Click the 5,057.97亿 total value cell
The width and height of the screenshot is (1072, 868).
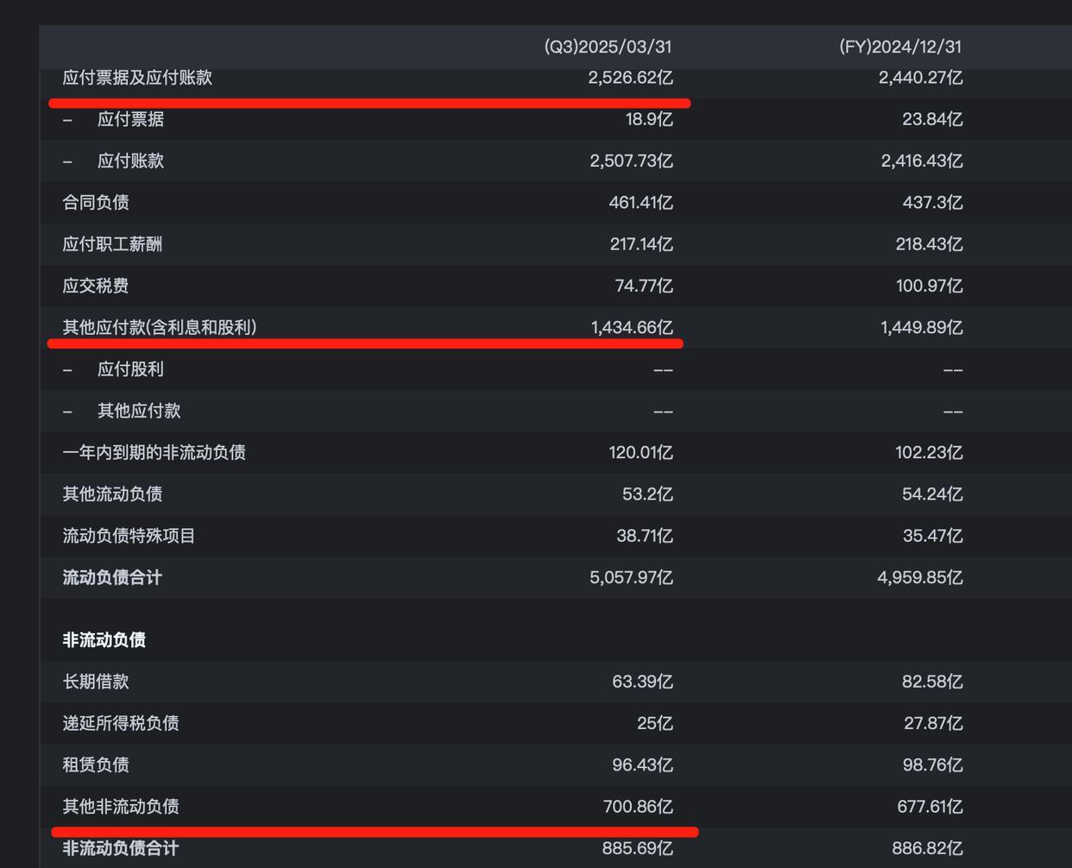click(631, 578)
